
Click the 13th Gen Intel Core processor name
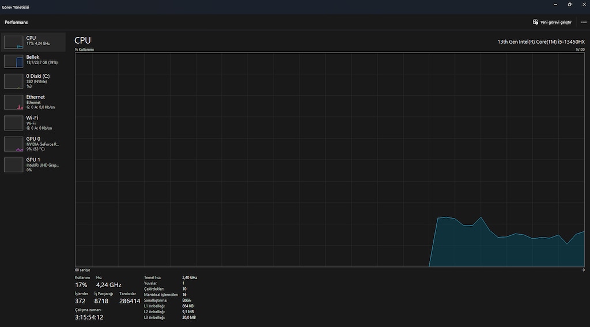click(541, 42)
